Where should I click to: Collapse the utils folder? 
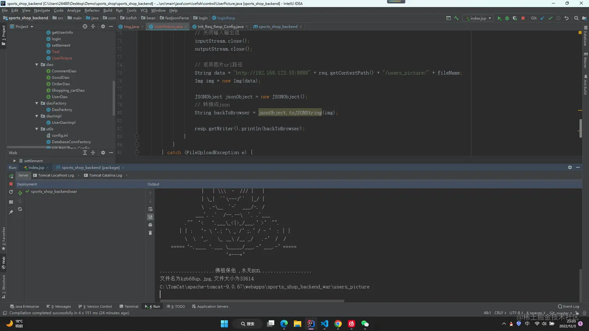pyautogui.click(x=37, y=129)
